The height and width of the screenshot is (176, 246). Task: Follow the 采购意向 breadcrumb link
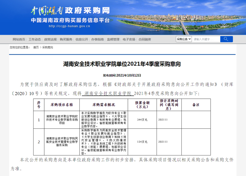pyautogui.click(x=48, y=48)
